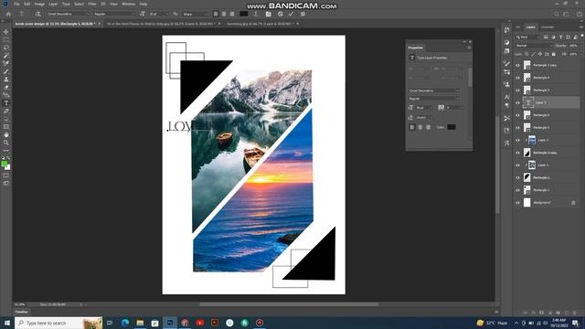This screenshot has height=329, width=585.
Task: Click the horizontal canvas scrollbar
Action: [289, 304]
